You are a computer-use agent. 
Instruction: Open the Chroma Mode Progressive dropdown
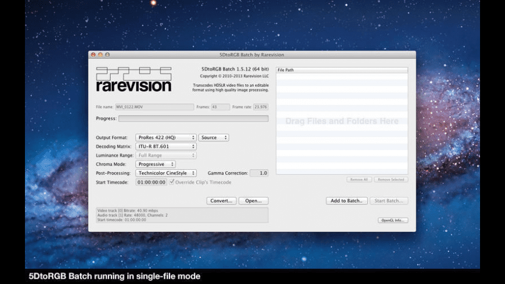[156, 164]
